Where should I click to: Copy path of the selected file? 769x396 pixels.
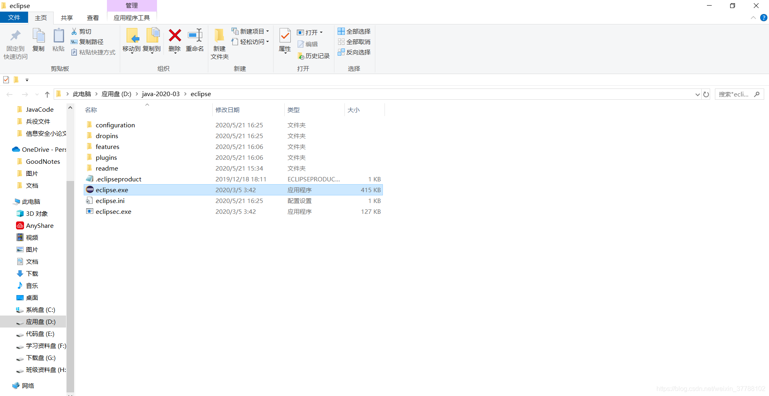pos(87,42)
